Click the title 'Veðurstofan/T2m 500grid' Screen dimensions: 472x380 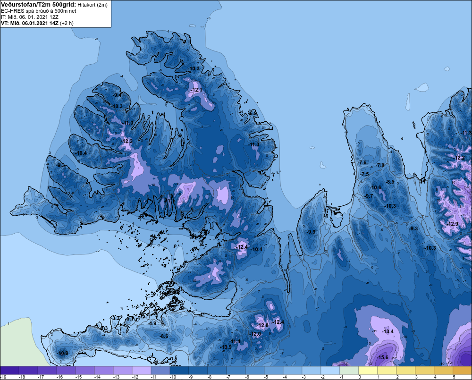(x=38, y=5)
